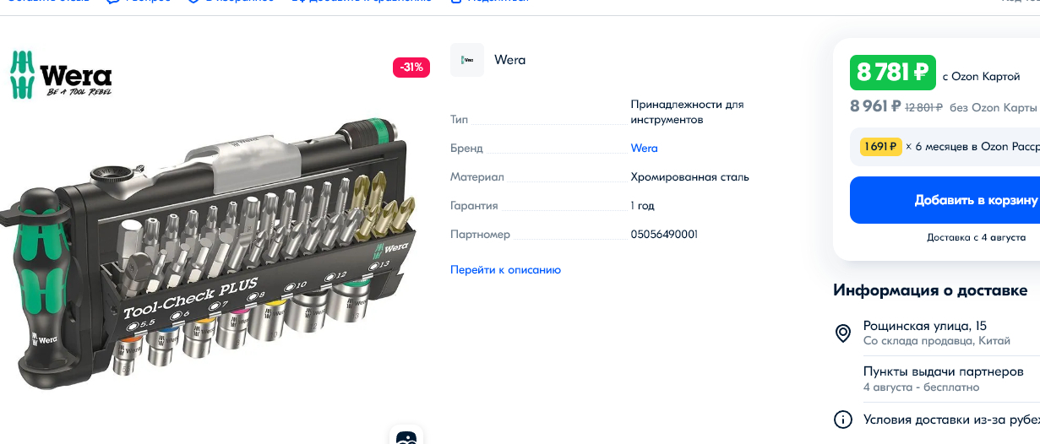Click 'Добавить в корзину' button
The height and width of the screenshot is (444, 1040).
pos(945,200)
